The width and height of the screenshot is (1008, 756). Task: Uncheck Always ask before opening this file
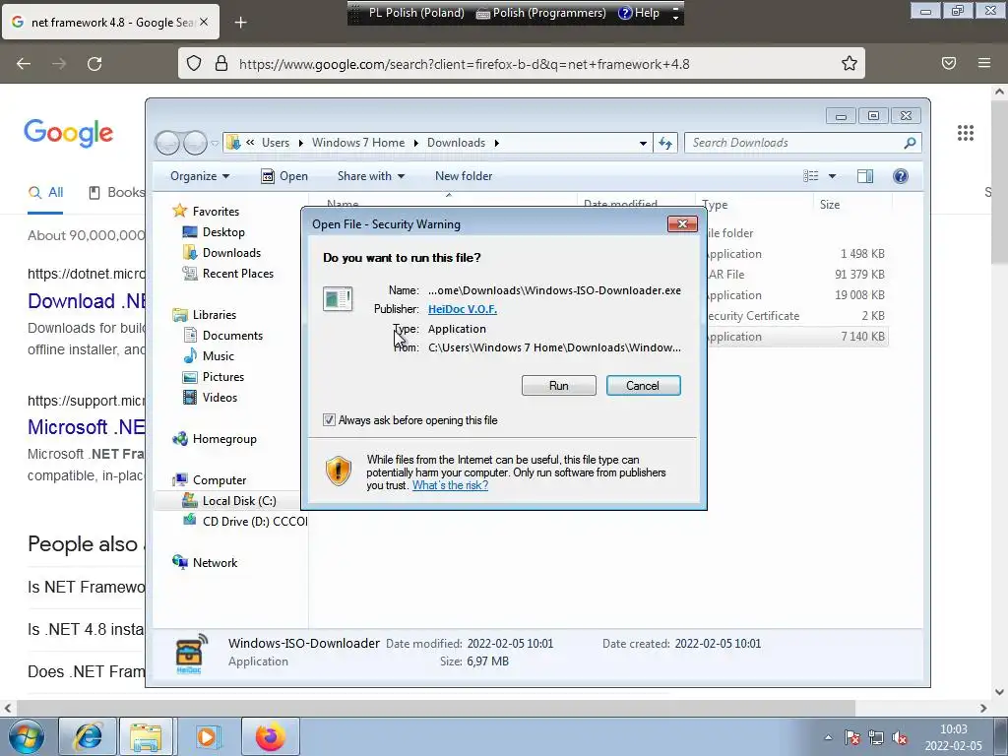(329, 420)
